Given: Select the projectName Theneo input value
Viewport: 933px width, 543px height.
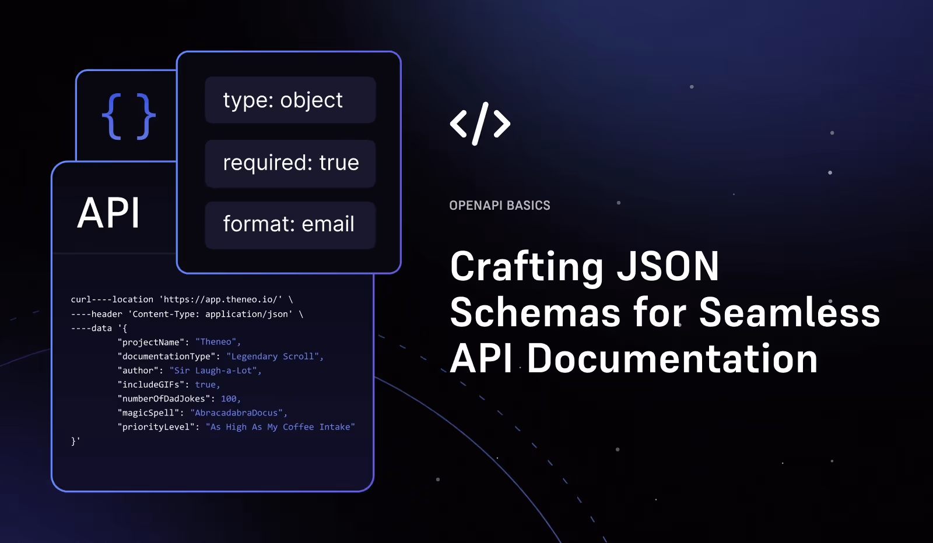Looking at the screenshot, I should (x=216, y=342).
